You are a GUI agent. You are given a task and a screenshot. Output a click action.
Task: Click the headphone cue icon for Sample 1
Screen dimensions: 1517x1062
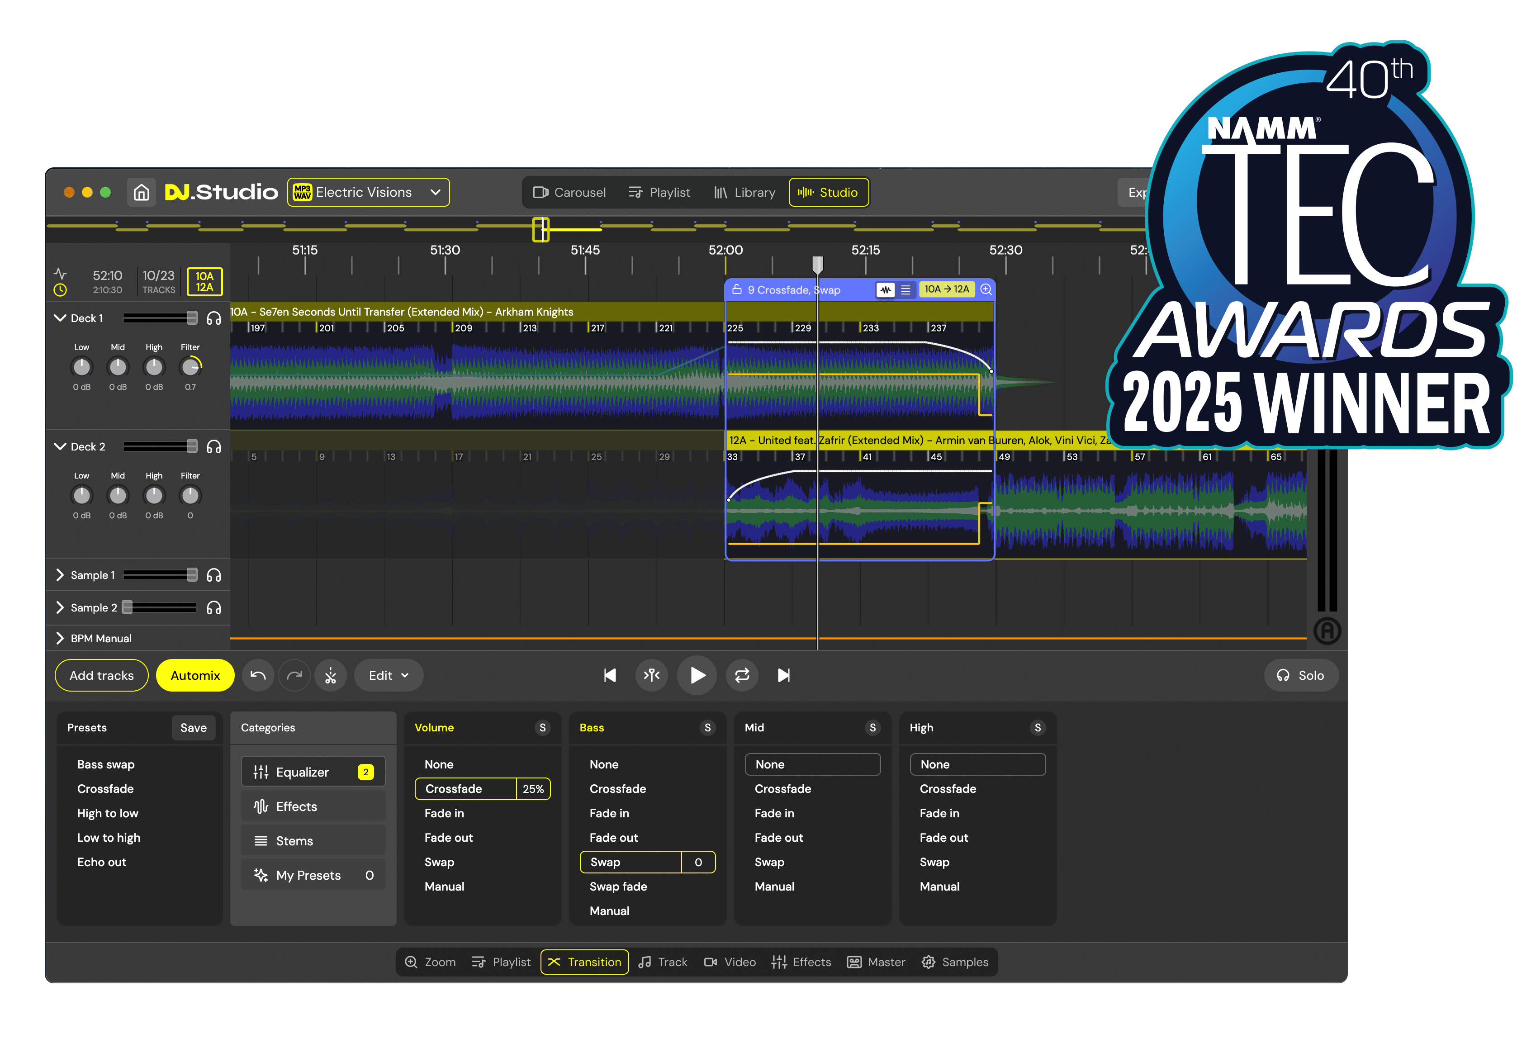(x=213, y=576)
